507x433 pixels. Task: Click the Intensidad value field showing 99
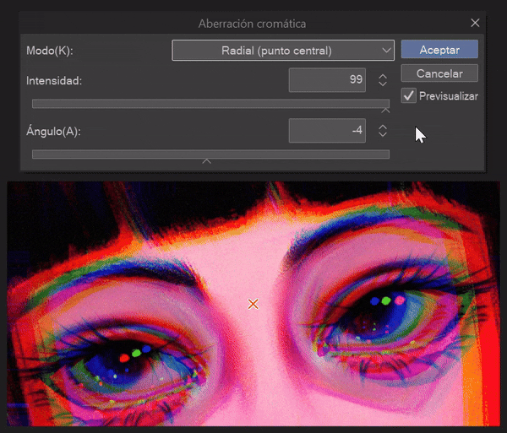point(327,79)
